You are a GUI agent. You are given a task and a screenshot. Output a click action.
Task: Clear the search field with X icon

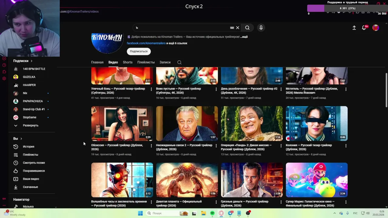238,28
